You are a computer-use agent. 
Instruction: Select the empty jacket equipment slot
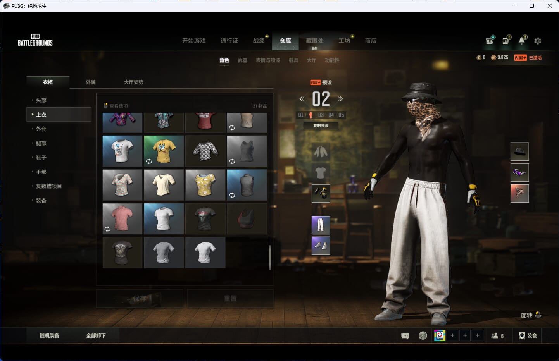tap(321, 151)
